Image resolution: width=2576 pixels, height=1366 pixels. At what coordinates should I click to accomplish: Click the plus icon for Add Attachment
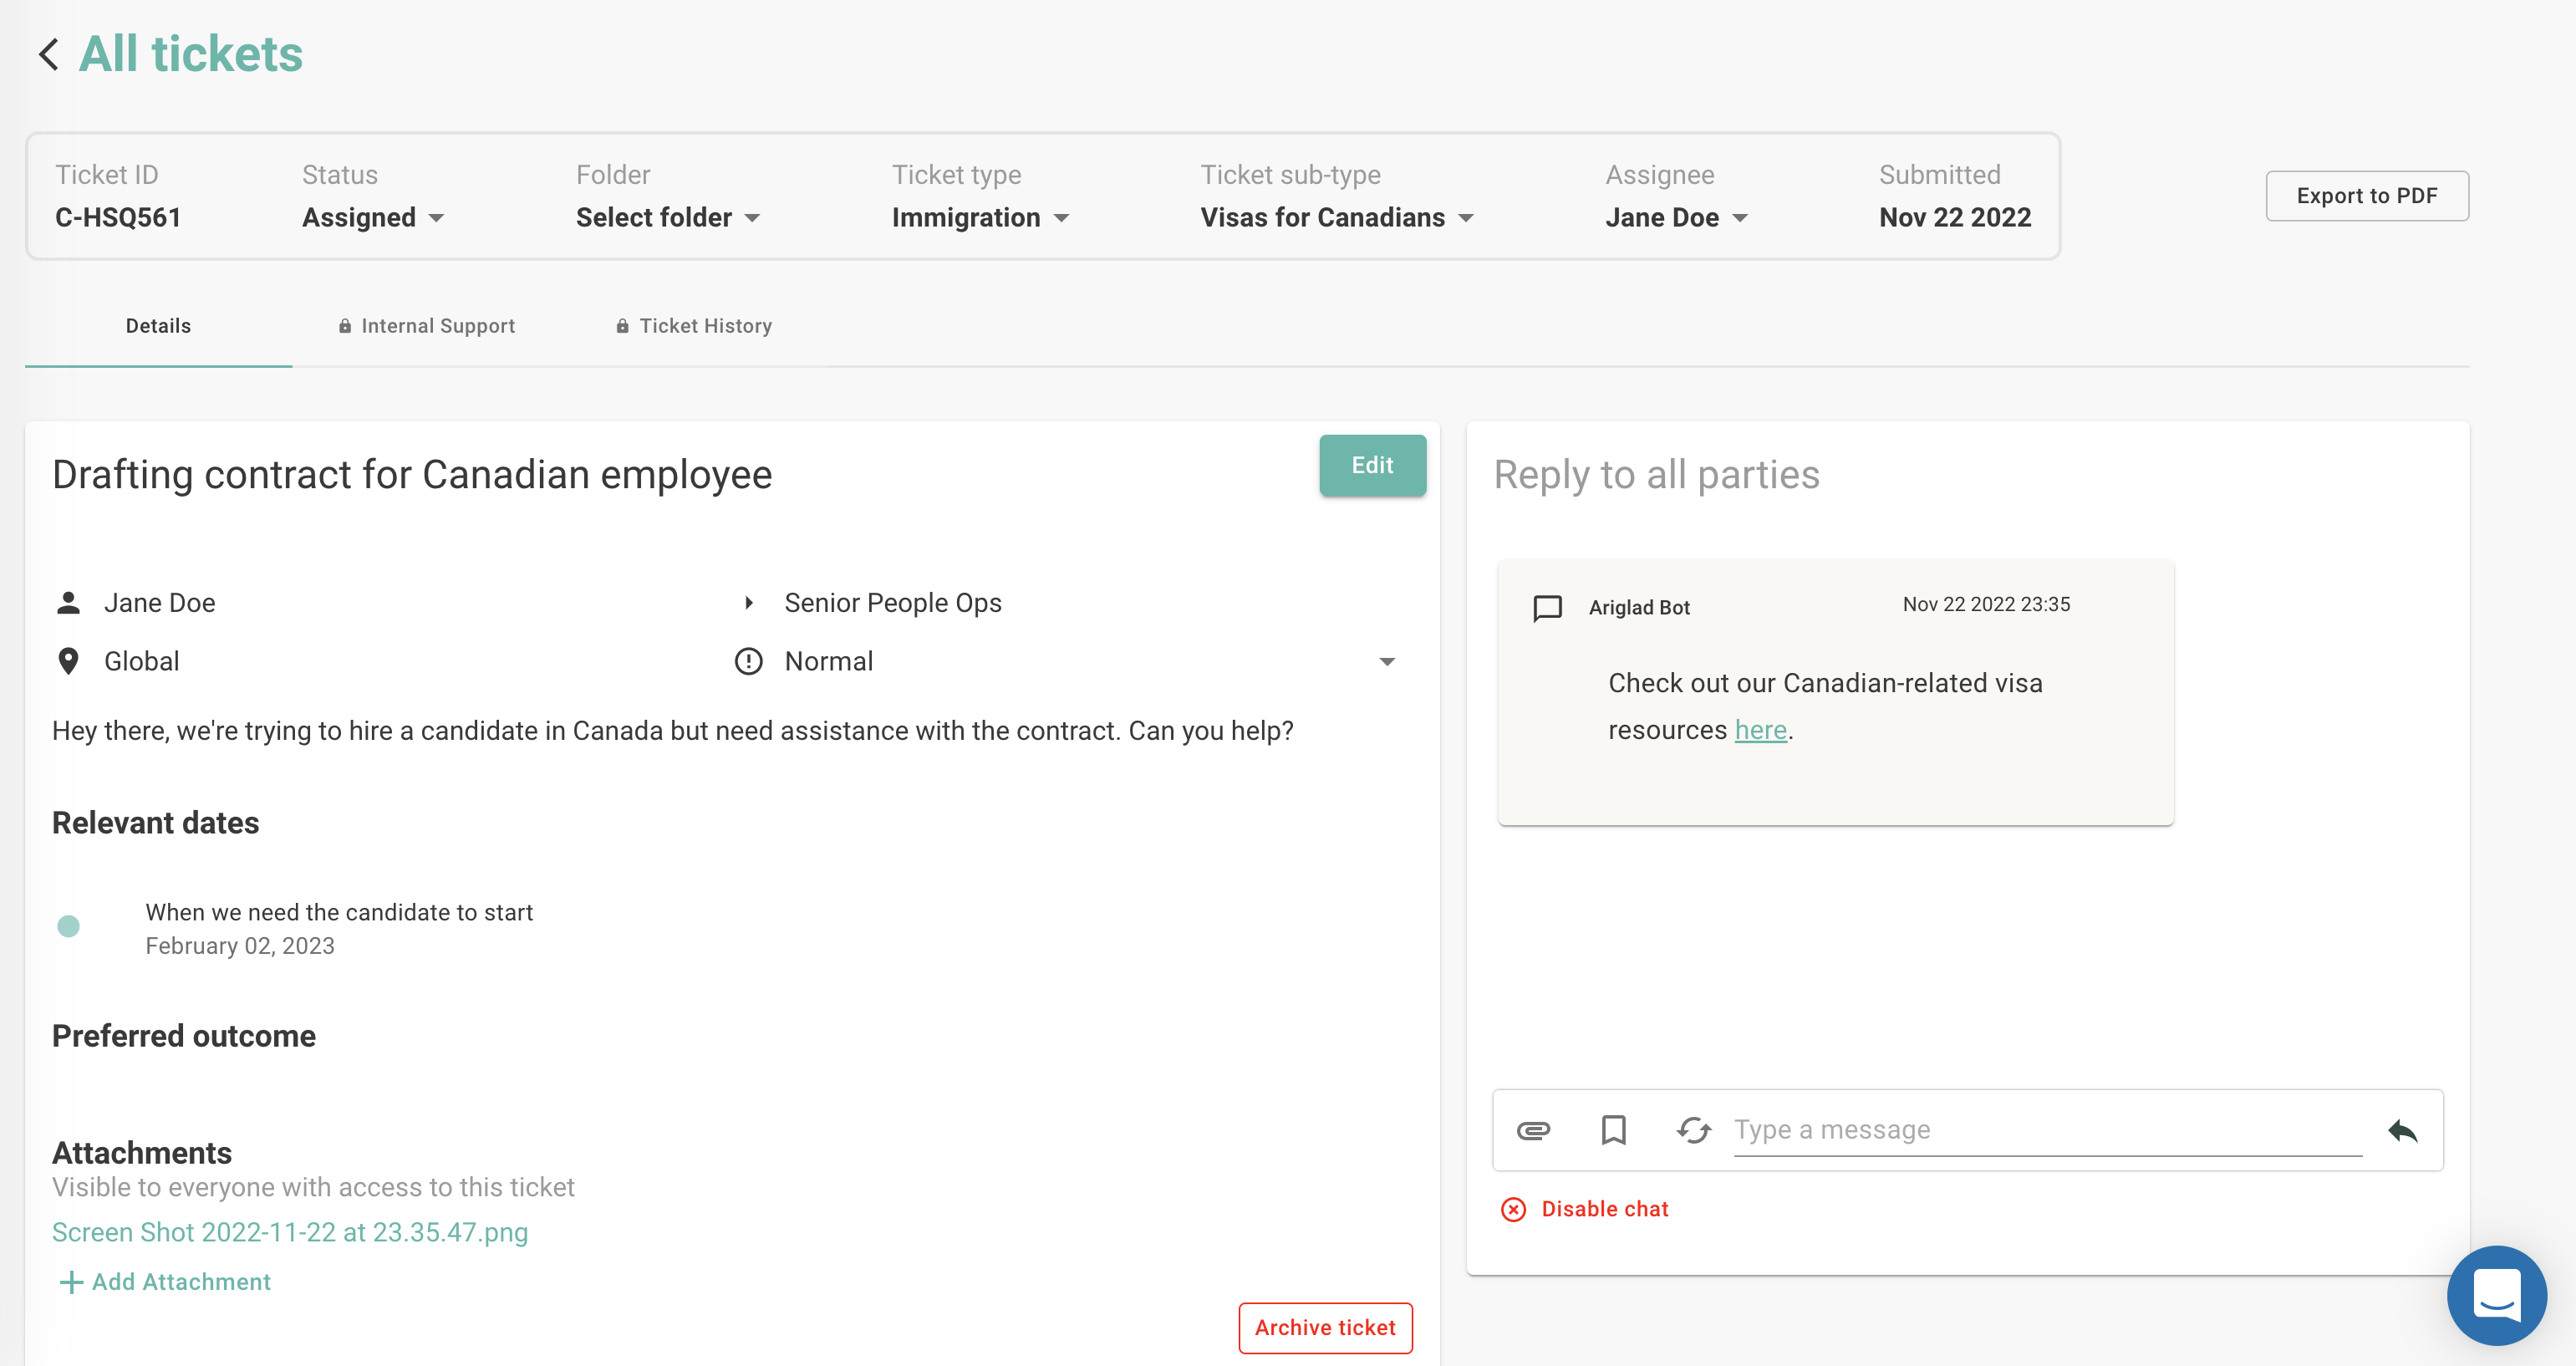click(x=70, y=1282)
